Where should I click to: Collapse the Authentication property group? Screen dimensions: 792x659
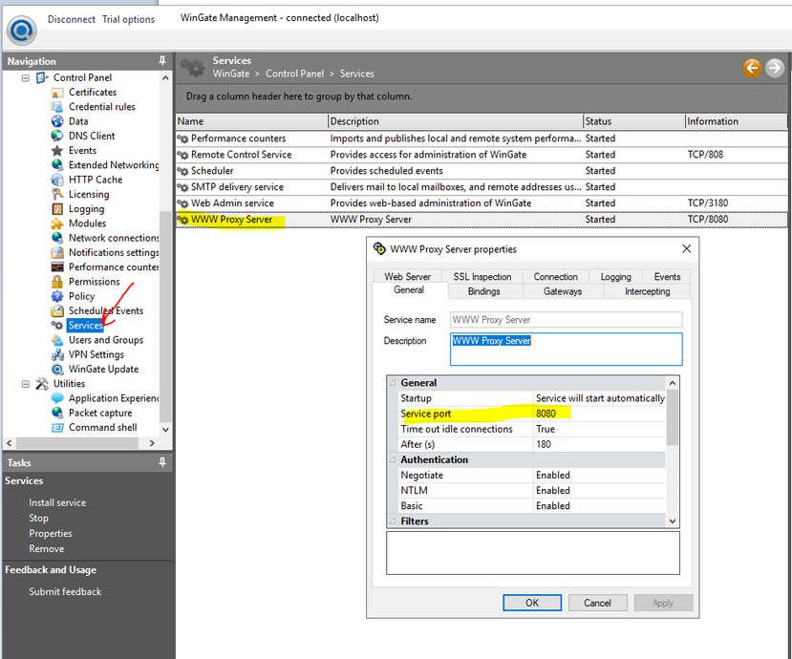[393, 459]
